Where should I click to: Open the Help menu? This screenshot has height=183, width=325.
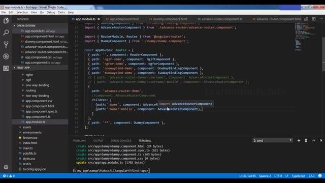(71, 12)
